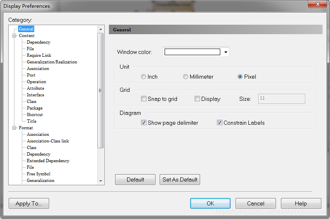Viewport: 330px width, 219px height.
Task: Select Generalization under Format
Action: click(x=40, y=180)
